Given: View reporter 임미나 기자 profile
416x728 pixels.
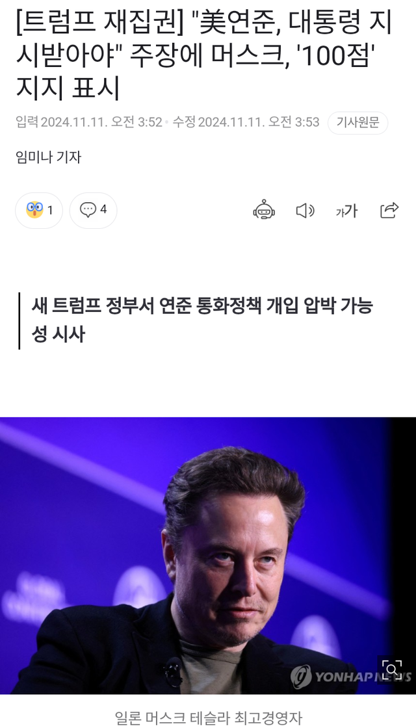Looking at the screenshot, I should 48,157.
